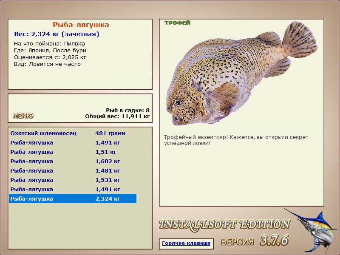340x255 pixels.
Task: Click the Где: Япония, После бури line
Action: [50, 51]
